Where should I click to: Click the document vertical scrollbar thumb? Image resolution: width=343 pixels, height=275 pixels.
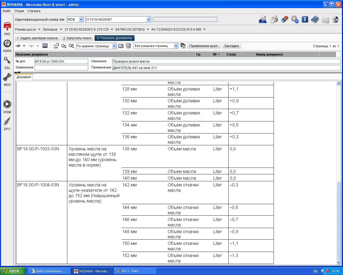click(x=338, y=221)
